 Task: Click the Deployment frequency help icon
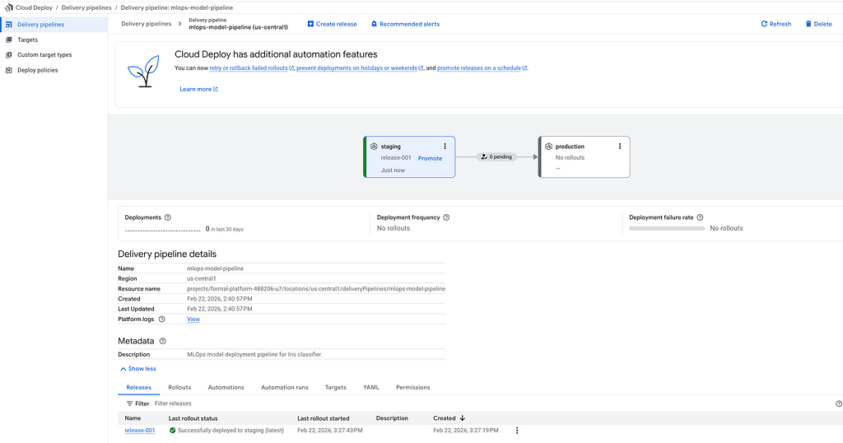click(x=446, y=217)
